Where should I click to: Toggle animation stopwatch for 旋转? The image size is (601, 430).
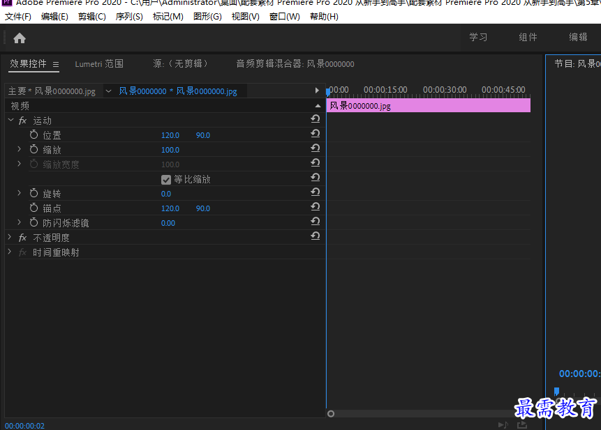click(x=34, y=193)
